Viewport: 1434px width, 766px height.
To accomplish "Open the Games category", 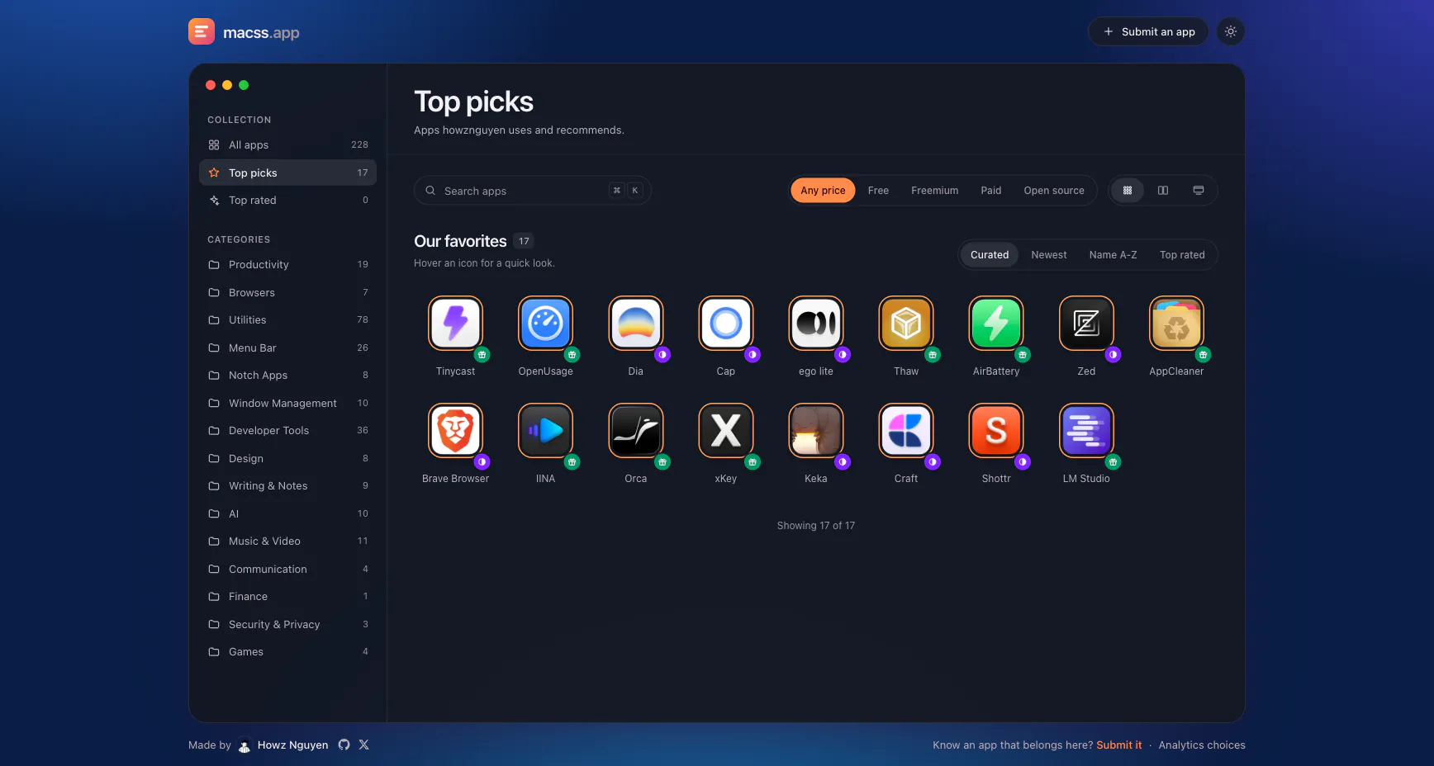I will (287, 651).
